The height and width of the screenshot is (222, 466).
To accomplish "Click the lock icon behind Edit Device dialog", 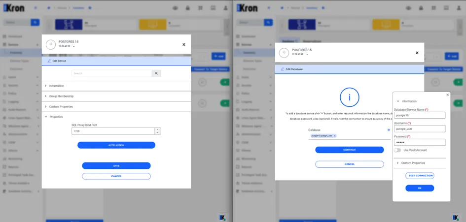I will (x=188, y=8).
